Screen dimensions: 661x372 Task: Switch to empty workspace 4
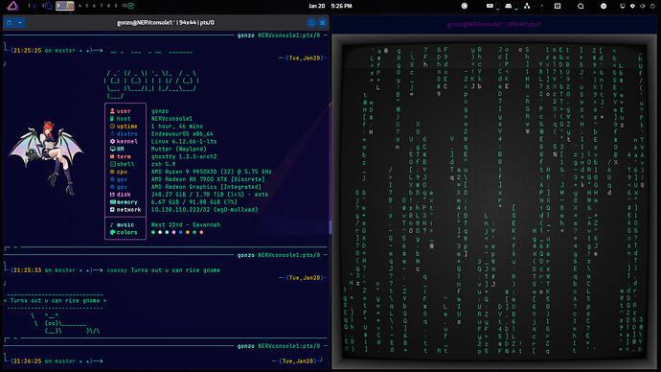80,6
